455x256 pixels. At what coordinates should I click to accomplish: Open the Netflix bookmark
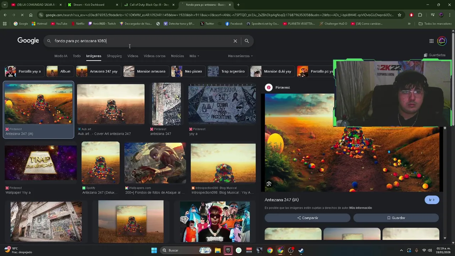pyautogui.click(x=78, y=24)
